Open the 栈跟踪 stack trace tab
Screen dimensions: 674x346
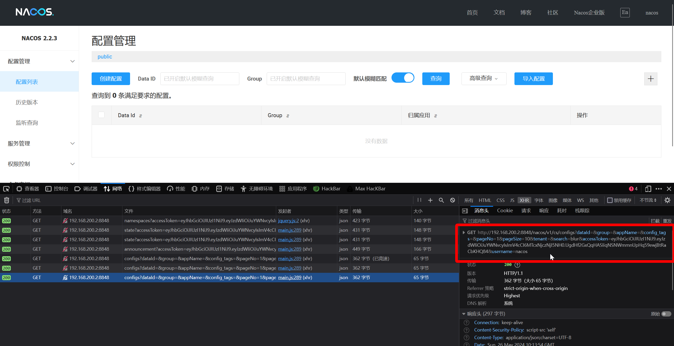click(x=582, y=211)
